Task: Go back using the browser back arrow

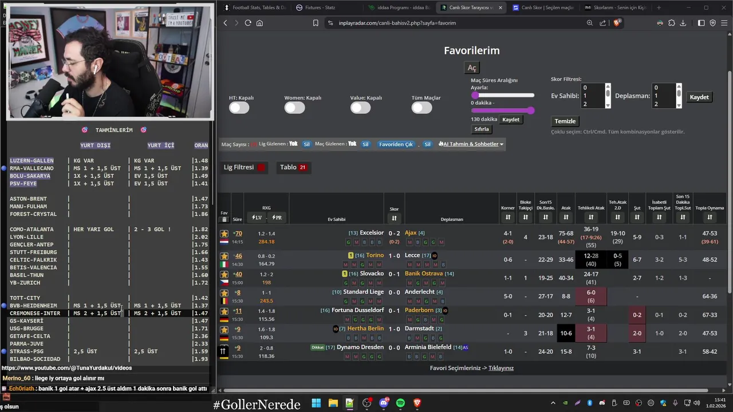Action: point(225,23)
